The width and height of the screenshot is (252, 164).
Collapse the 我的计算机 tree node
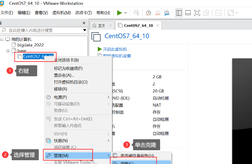click(2, 40)
